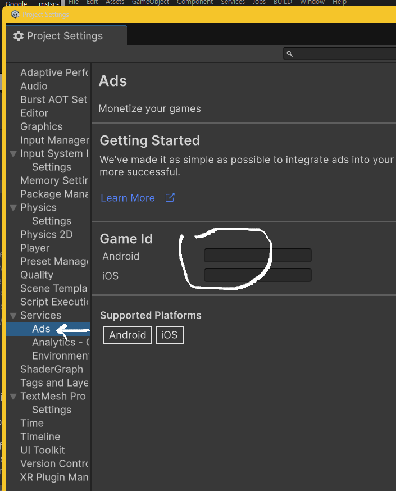Open the GameObject menu
The image size is (396, 491).
(151, 2)
